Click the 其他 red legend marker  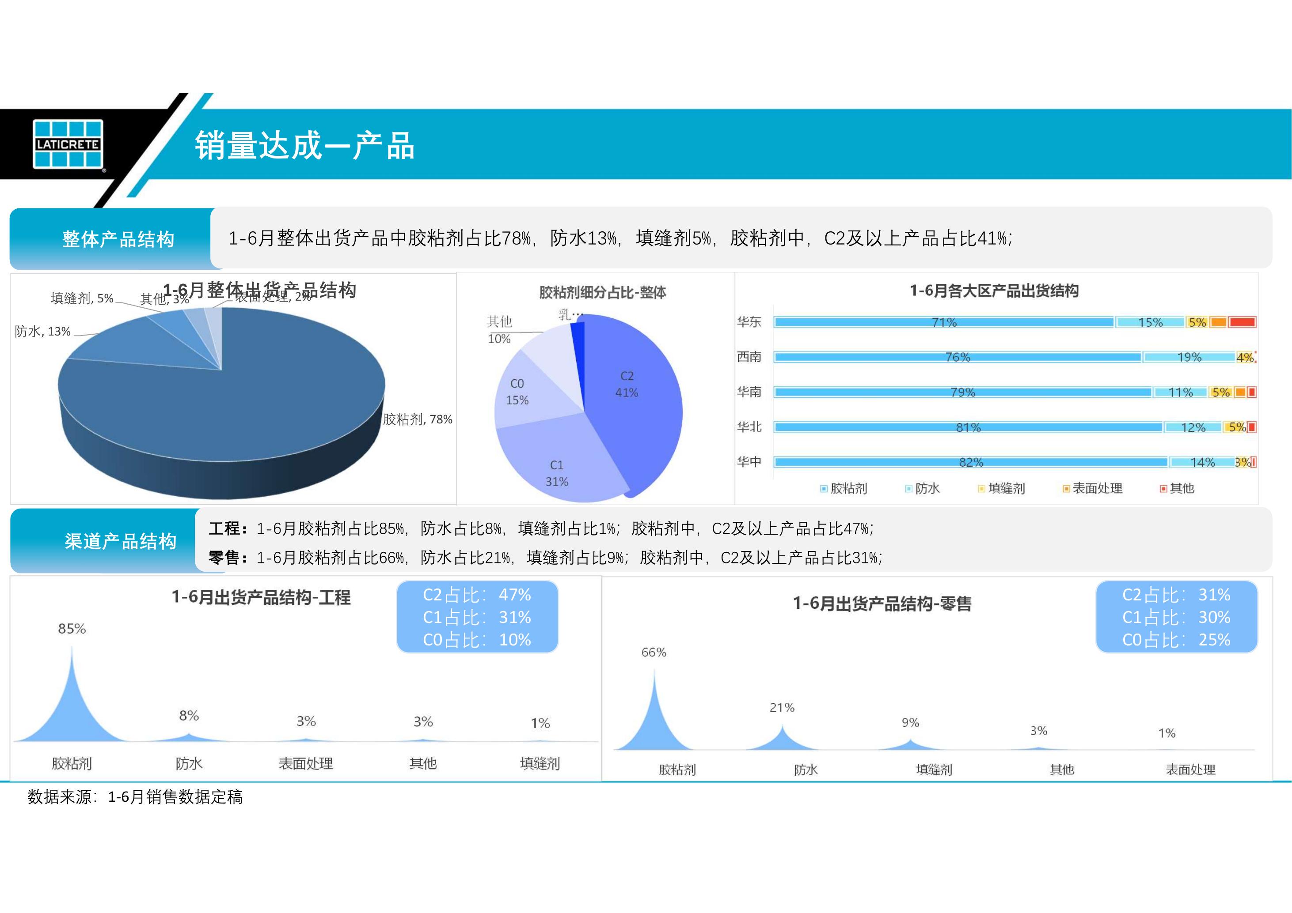point(1163,489)
